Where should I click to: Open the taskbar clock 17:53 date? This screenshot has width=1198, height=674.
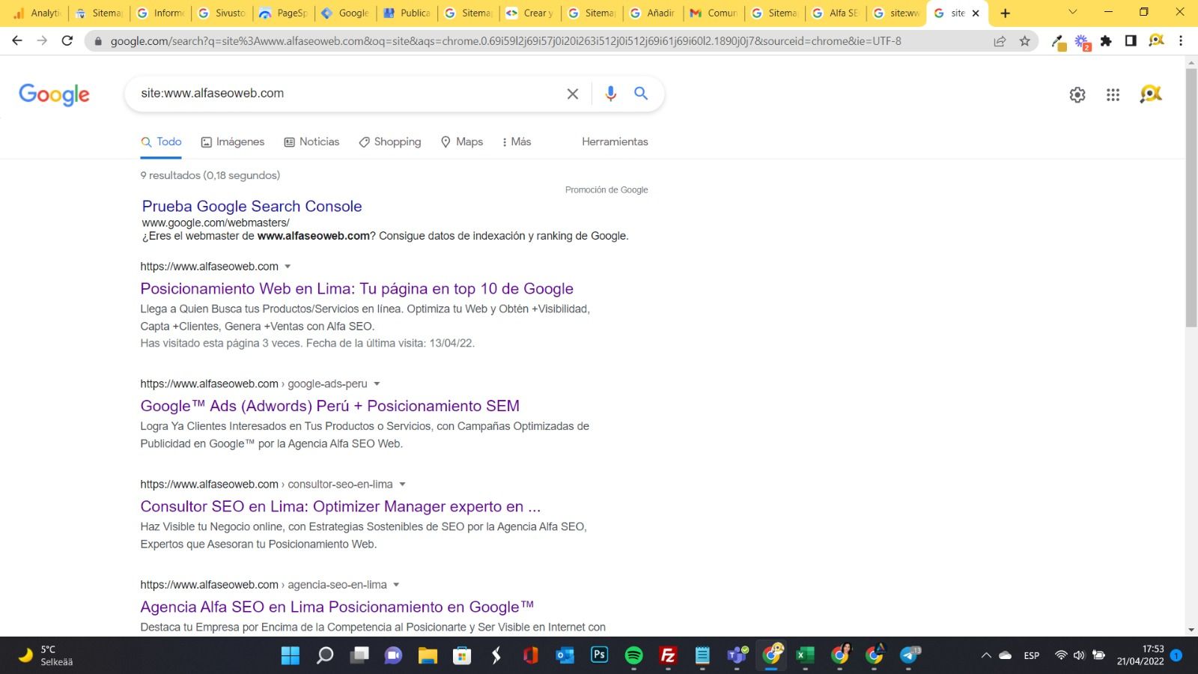point(1140,655)
